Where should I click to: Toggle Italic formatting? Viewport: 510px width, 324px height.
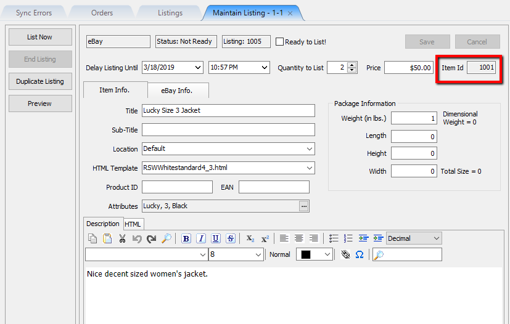201,238
